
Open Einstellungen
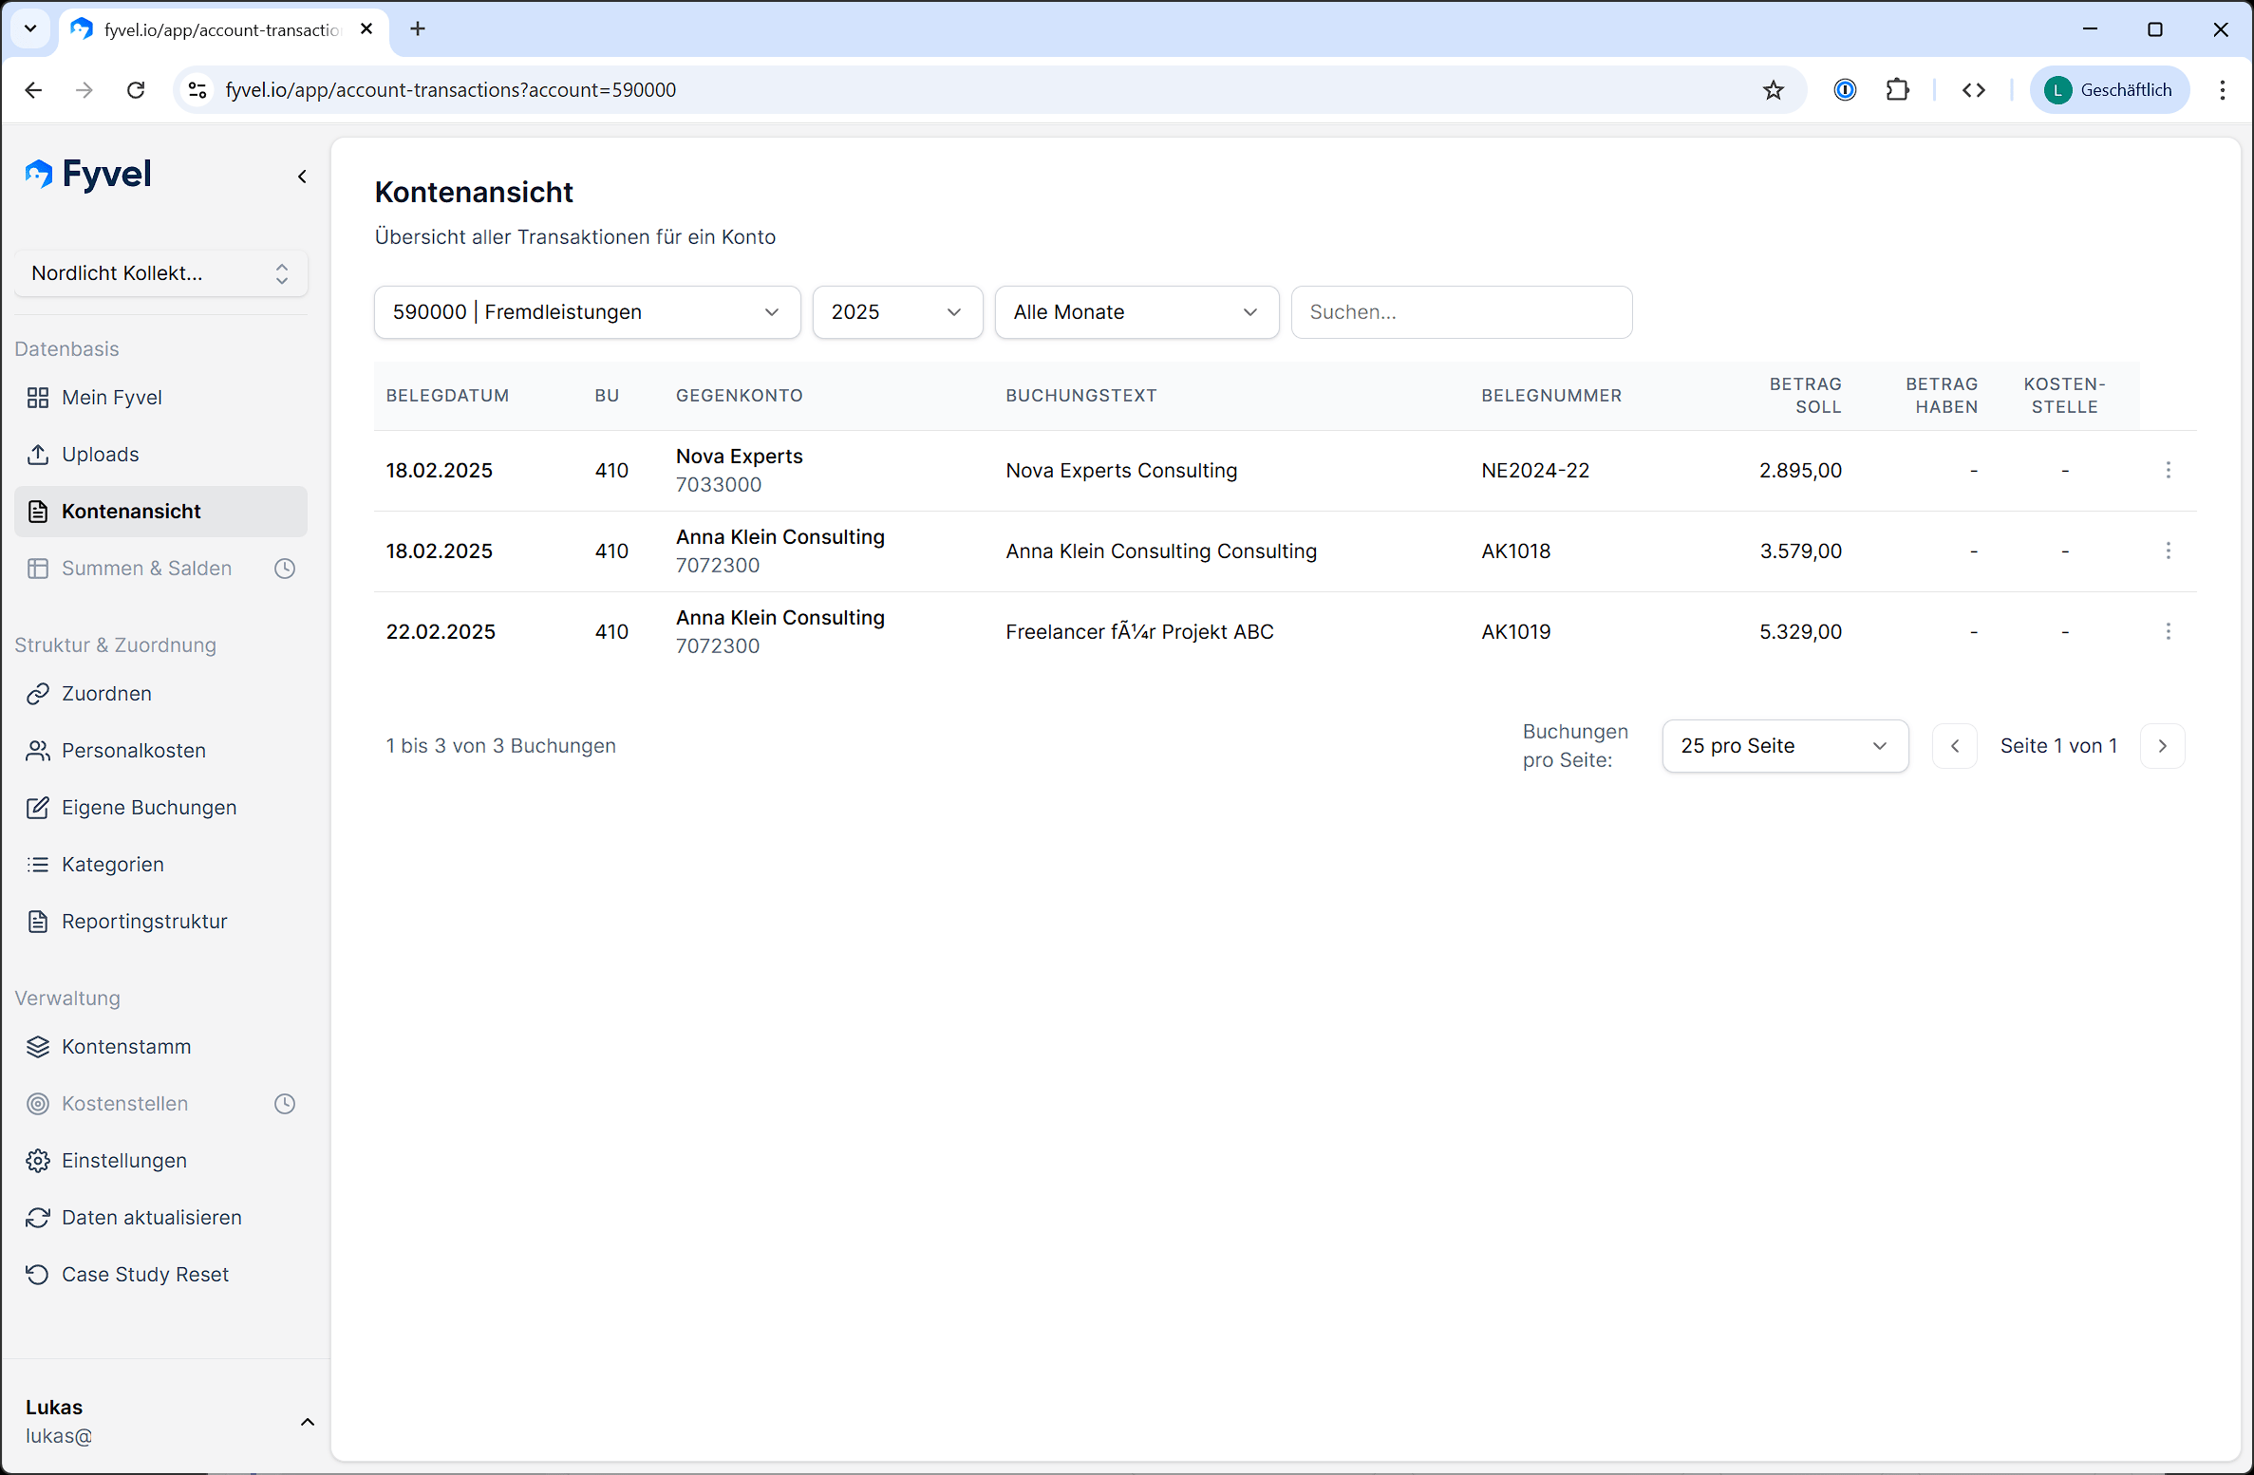160,1161
